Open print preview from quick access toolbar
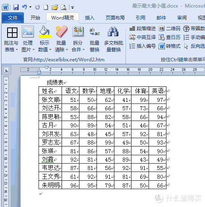Image resolution: width=205 pixels, height=207 pixels. [64, 7]
